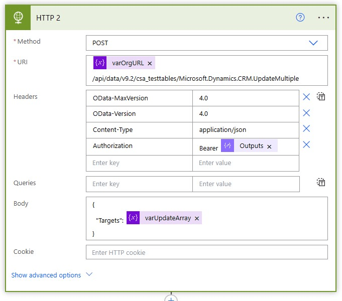Remove the Outputs token from Authorization
The image size is (342, 301).
coord(269,146)
